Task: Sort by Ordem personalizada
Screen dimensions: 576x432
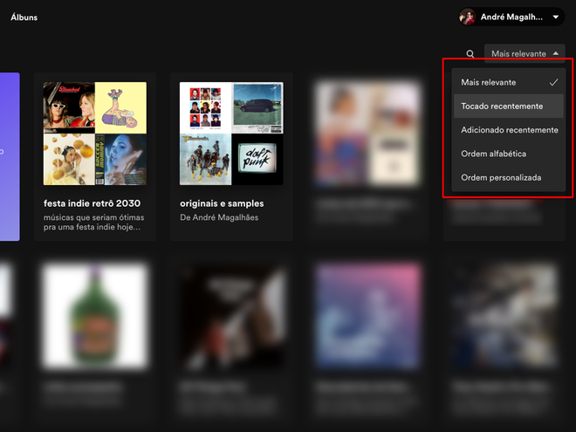Action: 509,178
